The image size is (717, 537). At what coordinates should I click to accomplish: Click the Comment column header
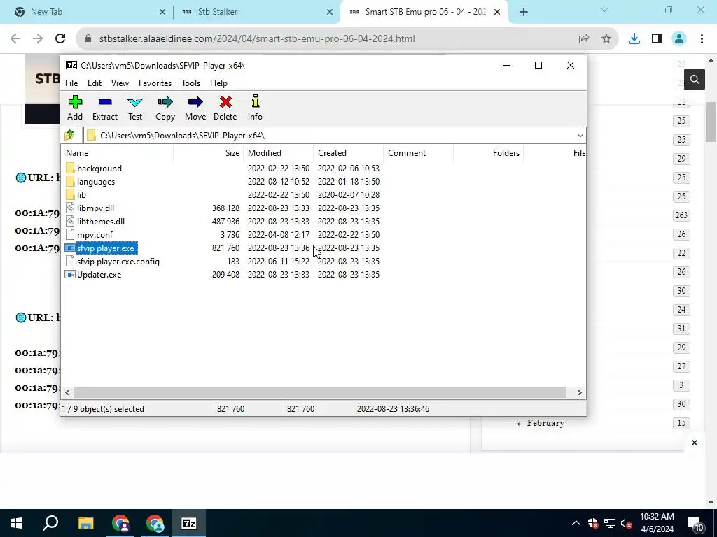(x=419, y=153)
